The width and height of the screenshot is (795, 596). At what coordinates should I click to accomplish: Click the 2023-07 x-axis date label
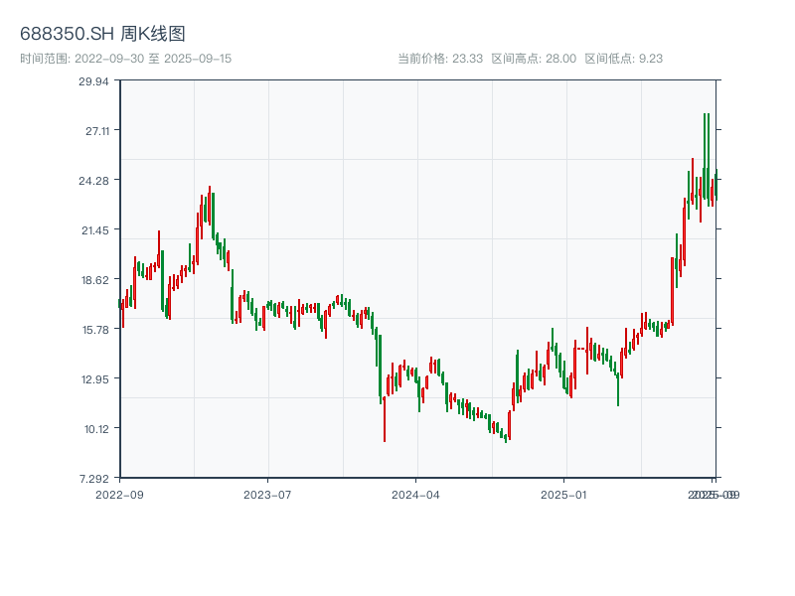(268, 494)
